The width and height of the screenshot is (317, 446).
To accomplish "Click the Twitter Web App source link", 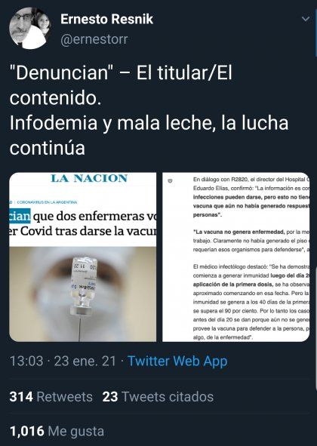I will pyautogui.click(x=177, y=361).
